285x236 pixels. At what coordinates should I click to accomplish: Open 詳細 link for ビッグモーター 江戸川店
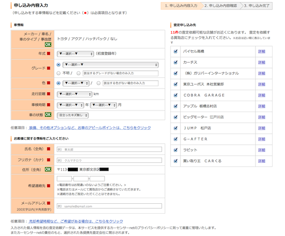coord(262,117)
